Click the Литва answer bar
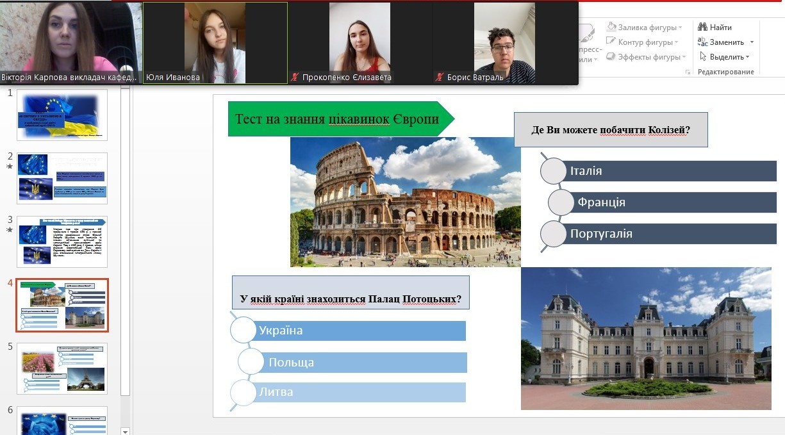Viewport: 785px width, 435px height. pyautogui.click(x=360, y=392)
